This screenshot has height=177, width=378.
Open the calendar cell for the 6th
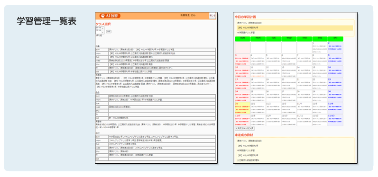(x=289, y=60)
